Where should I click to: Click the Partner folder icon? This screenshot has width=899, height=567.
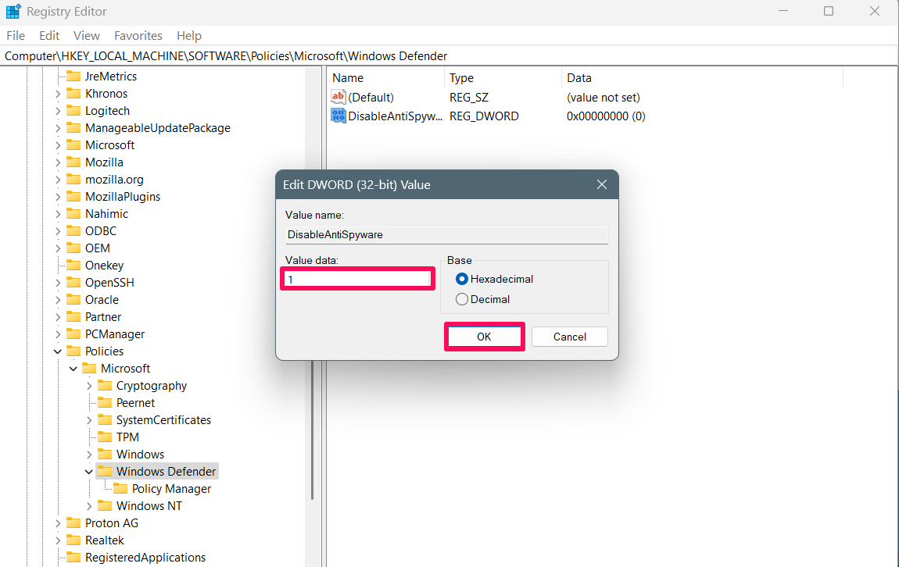(x=73, y=317)
